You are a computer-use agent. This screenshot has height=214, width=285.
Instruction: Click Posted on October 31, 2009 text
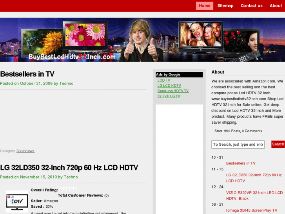[x=37, y=83]
